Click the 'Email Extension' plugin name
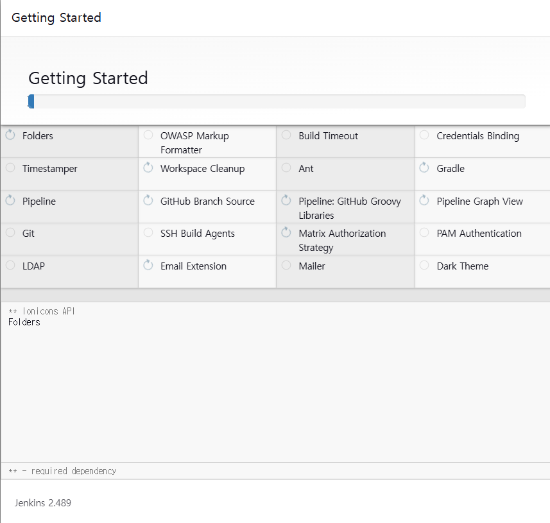This screenshot has height=523, width=550. 193,266
